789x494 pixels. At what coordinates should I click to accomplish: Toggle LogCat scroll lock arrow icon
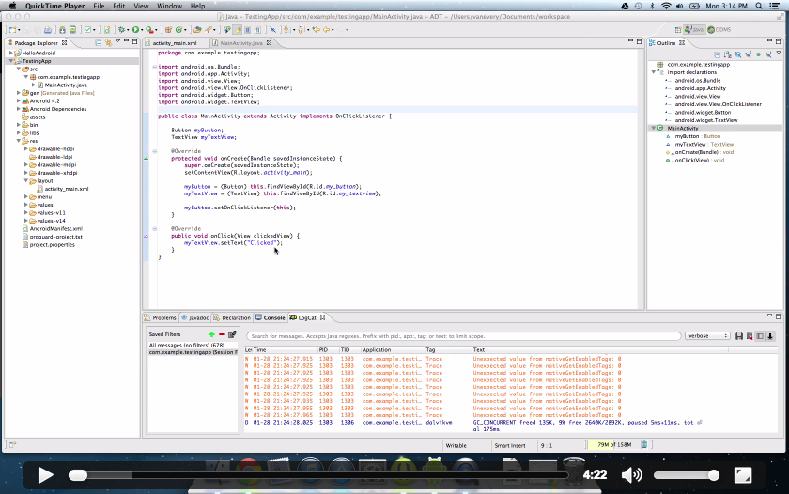770,336
